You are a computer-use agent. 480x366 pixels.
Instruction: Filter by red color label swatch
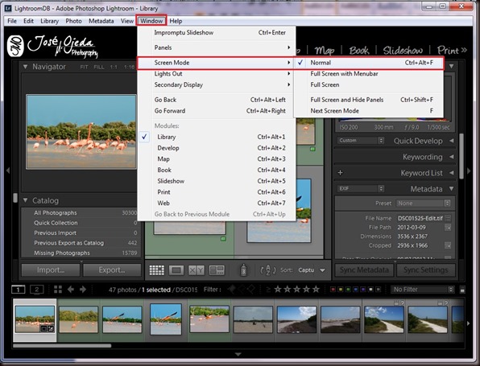pyautogui.click(x=333, y=290)
